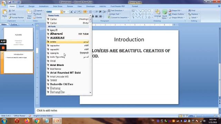Click the Office button
The width and height of the screenshot is (221, 124).
pyautogui.click(x=3, y=3)
